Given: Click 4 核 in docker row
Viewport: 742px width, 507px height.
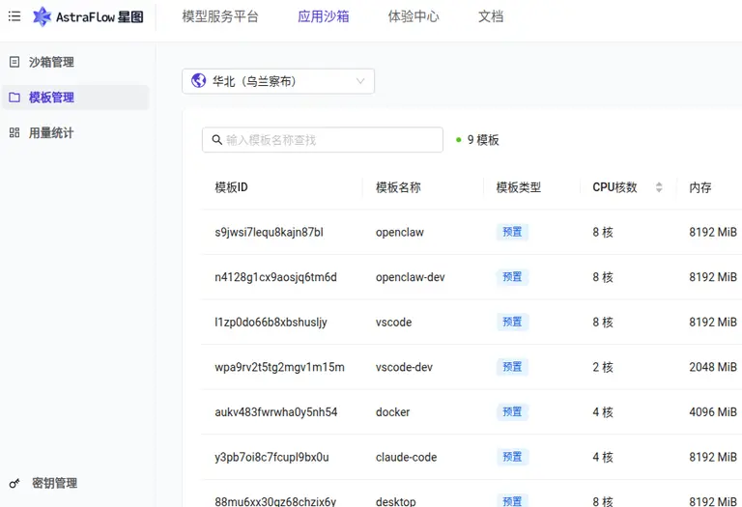Looking at the screenshot, I should click(x=603, y=412).
